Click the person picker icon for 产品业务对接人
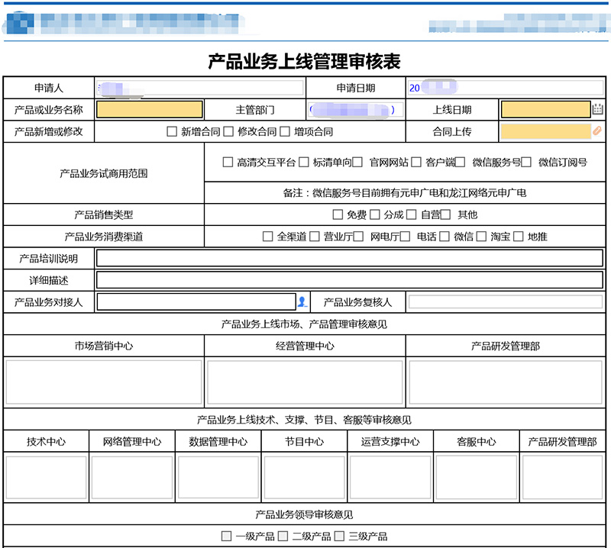This screenshot has height=548, width=611. point(302,302)
